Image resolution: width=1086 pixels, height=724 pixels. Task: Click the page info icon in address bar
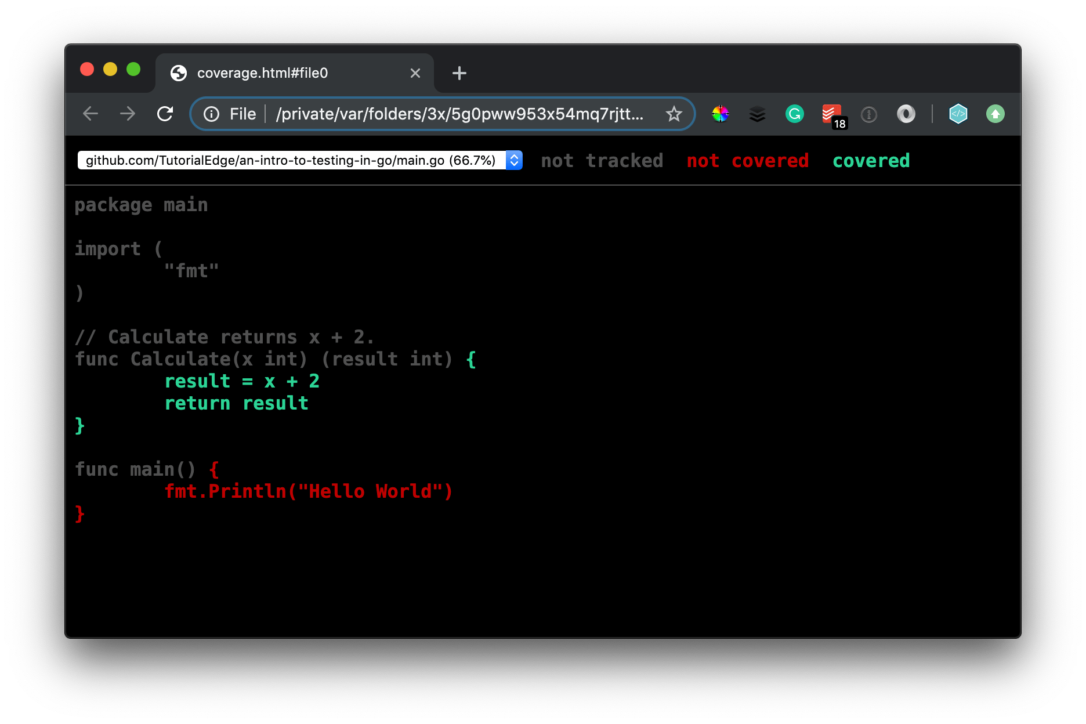click(211, 114)
